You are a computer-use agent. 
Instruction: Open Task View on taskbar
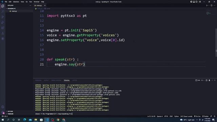(19, 120)
